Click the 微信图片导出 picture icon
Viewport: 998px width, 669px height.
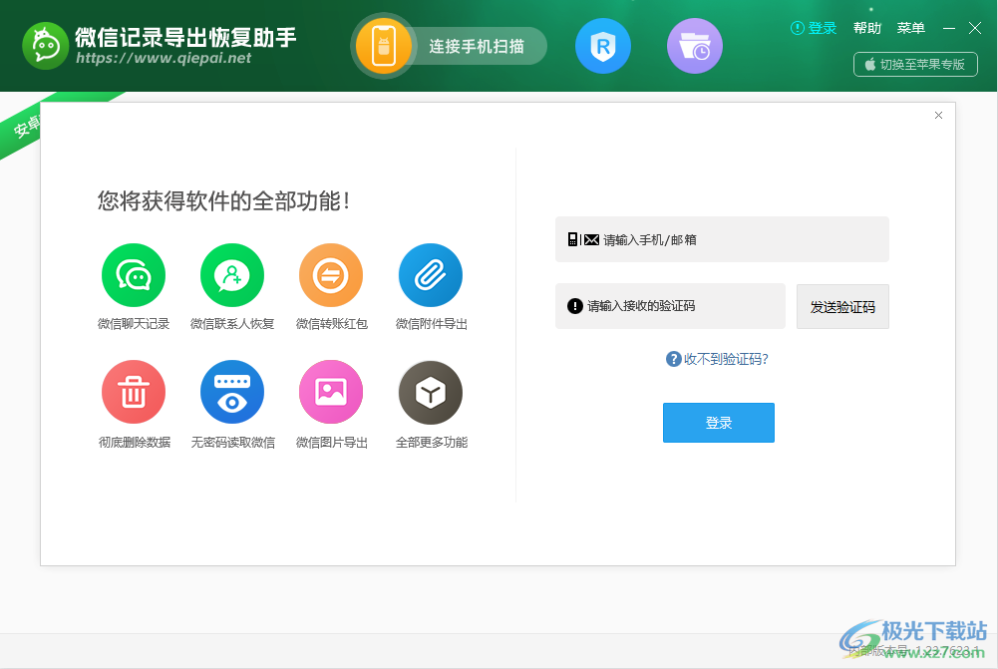tap(331, 392)
